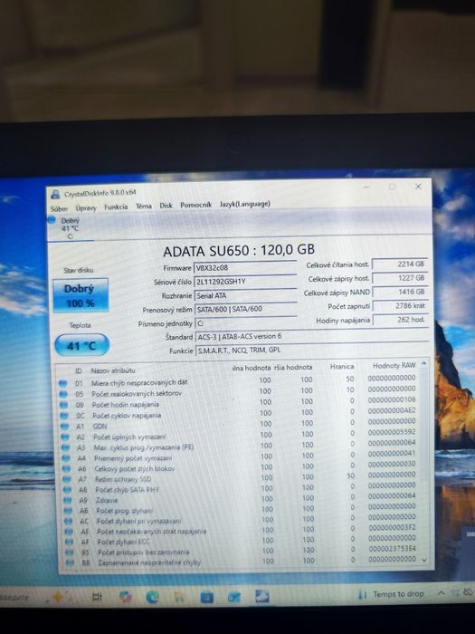This screenshot has height=634, width=475.
Task: Click the Prenosový režim SATA/600 field
Action: click(x=245, y=310)
